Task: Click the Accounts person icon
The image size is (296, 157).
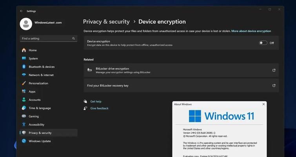Action: point(24,100)
